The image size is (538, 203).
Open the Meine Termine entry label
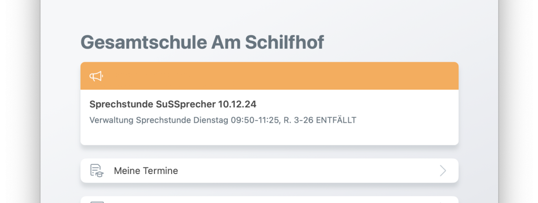coord(146,171)
